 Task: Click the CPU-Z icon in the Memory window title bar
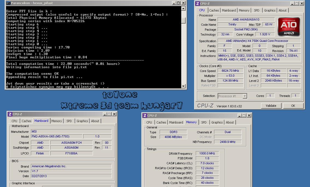tap(145, 116)
